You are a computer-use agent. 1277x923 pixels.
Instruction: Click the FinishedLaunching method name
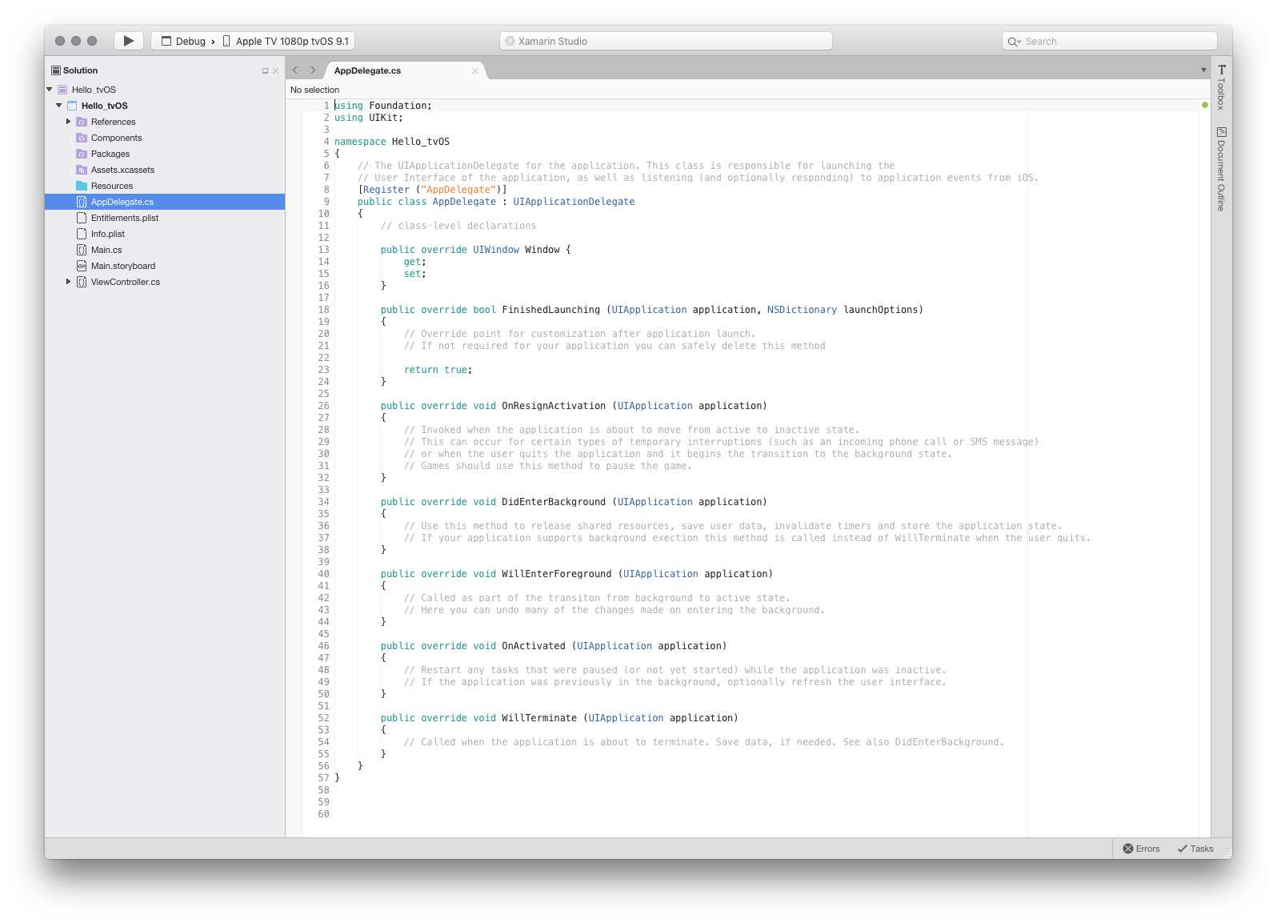(x=550, y=310)
